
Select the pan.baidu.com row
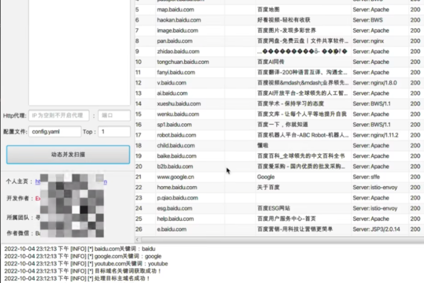(280, 41)
